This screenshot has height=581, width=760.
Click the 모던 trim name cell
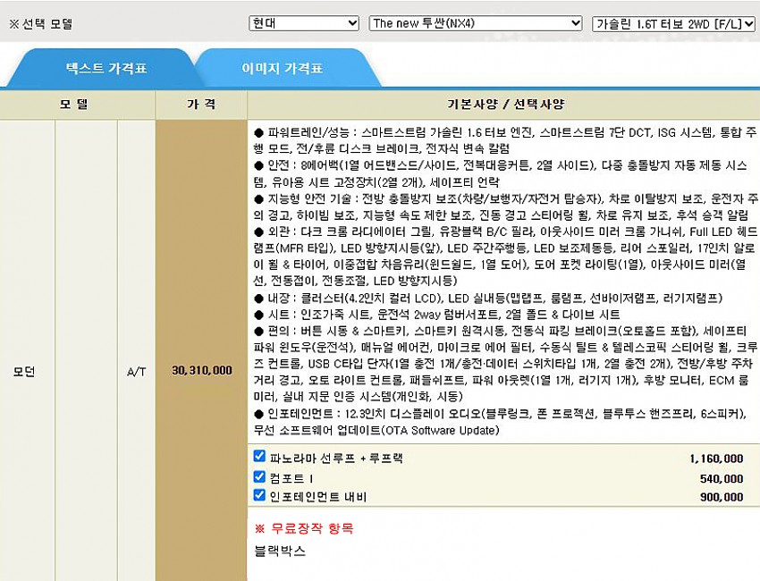point(26,370)
